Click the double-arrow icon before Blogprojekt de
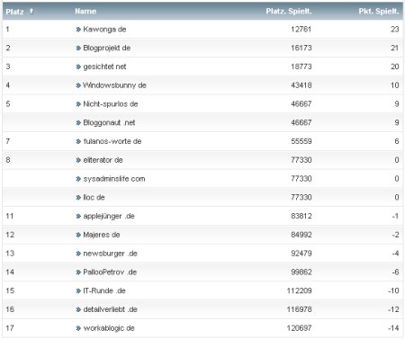Screen dimensions: 405x339 [78, 48]
